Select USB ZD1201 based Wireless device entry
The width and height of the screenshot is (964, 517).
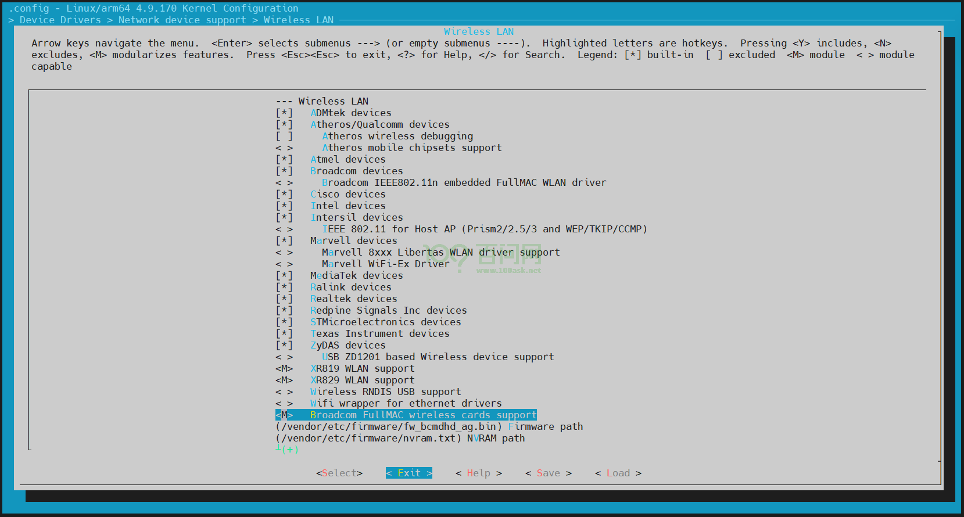coord(438,357)
